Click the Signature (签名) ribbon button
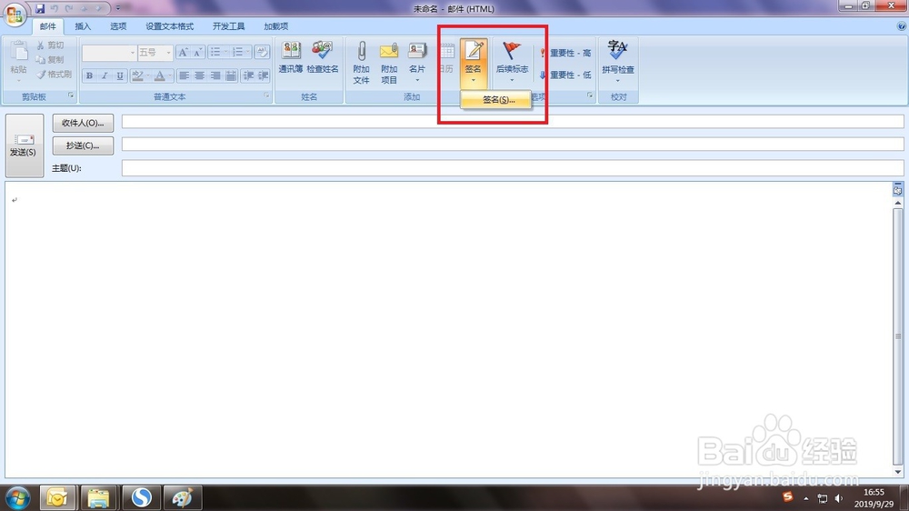The image size is (909, 511). click(473, 63)
